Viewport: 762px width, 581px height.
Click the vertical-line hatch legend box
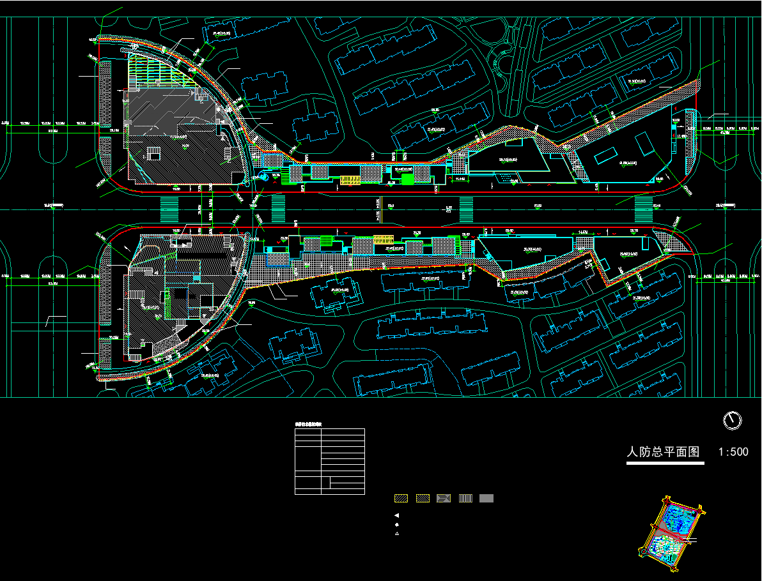pyautogui.click(x=465, y=499)
